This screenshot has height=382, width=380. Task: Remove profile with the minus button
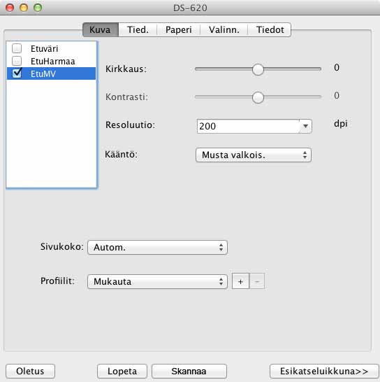257,281
